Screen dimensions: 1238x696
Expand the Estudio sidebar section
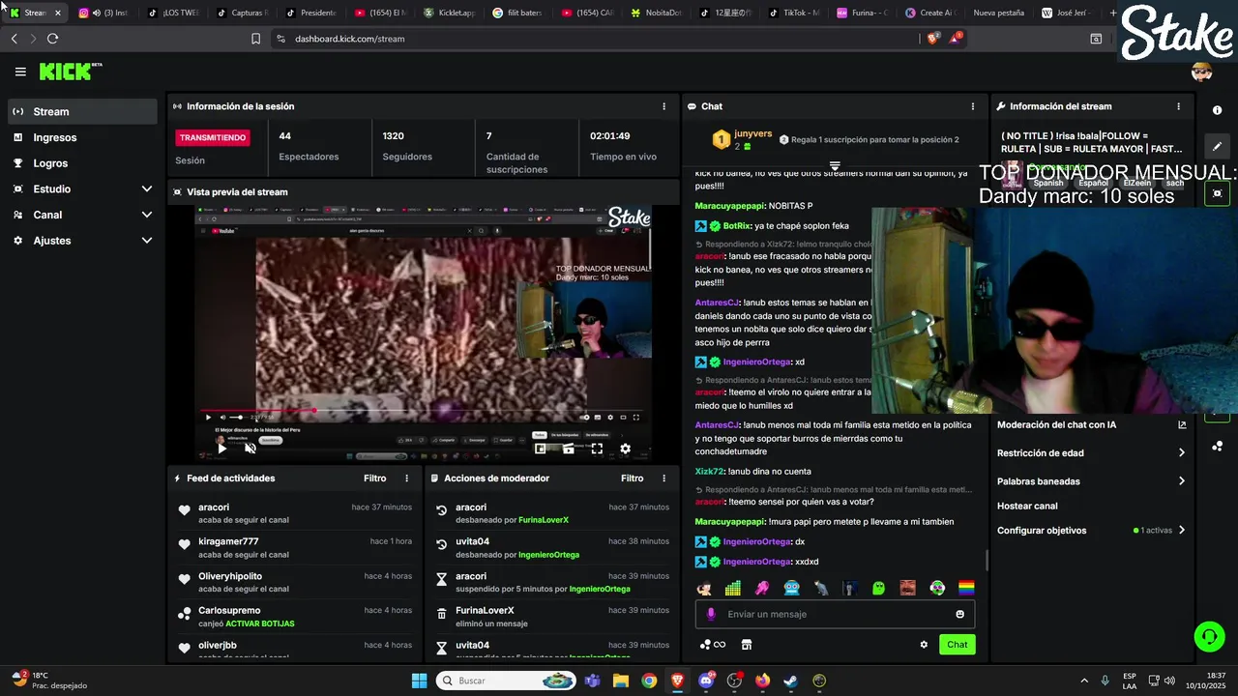[x=82, y=188]
